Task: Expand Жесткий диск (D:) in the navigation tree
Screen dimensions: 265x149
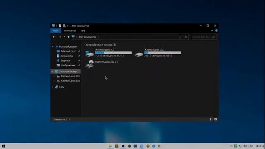Action: 54,81
